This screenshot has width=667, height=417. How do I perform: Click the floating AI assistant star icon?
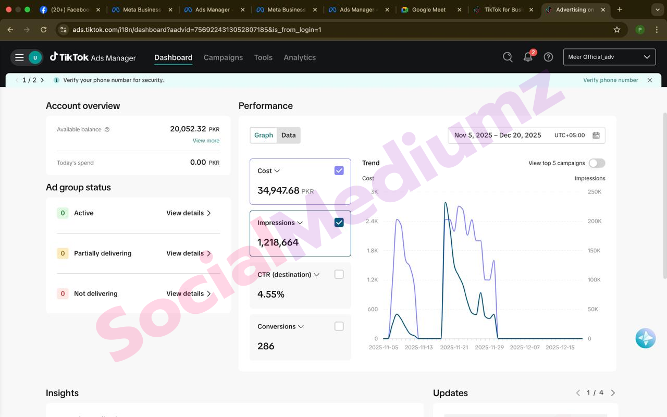(x=645, y=338)
